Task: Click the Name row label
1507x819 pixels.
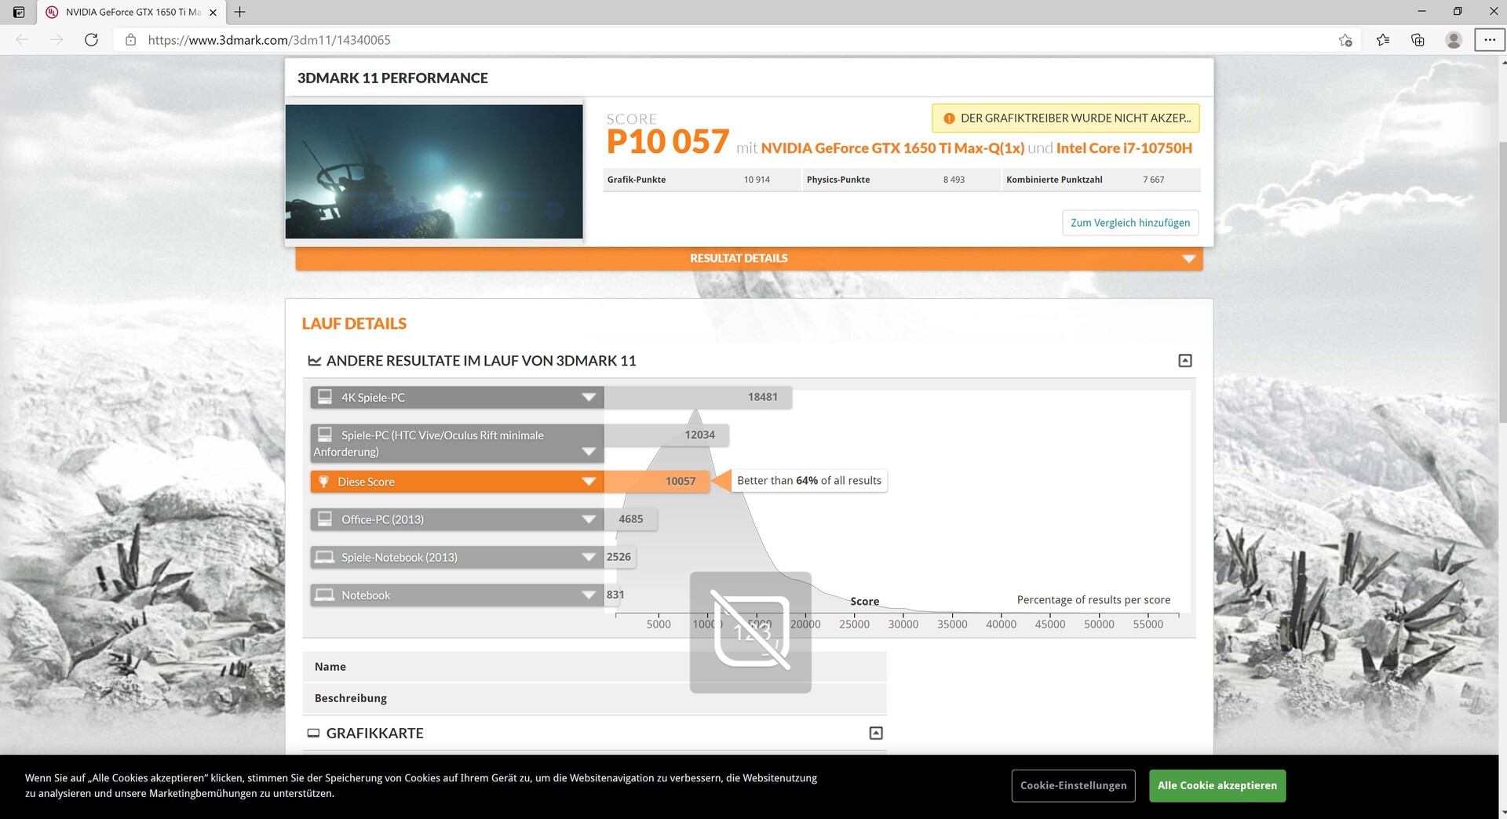Action: tap(330, 667)
